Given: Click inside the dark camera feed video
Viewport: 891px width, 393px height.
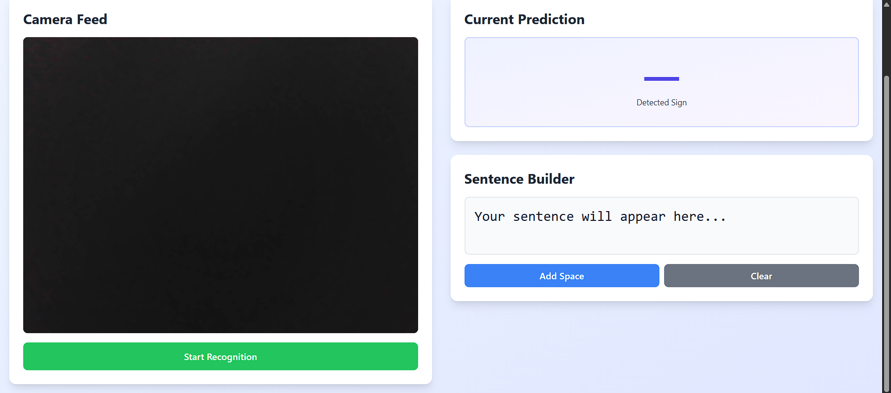Looking at the screenshot, I should (x=220, y=185).
